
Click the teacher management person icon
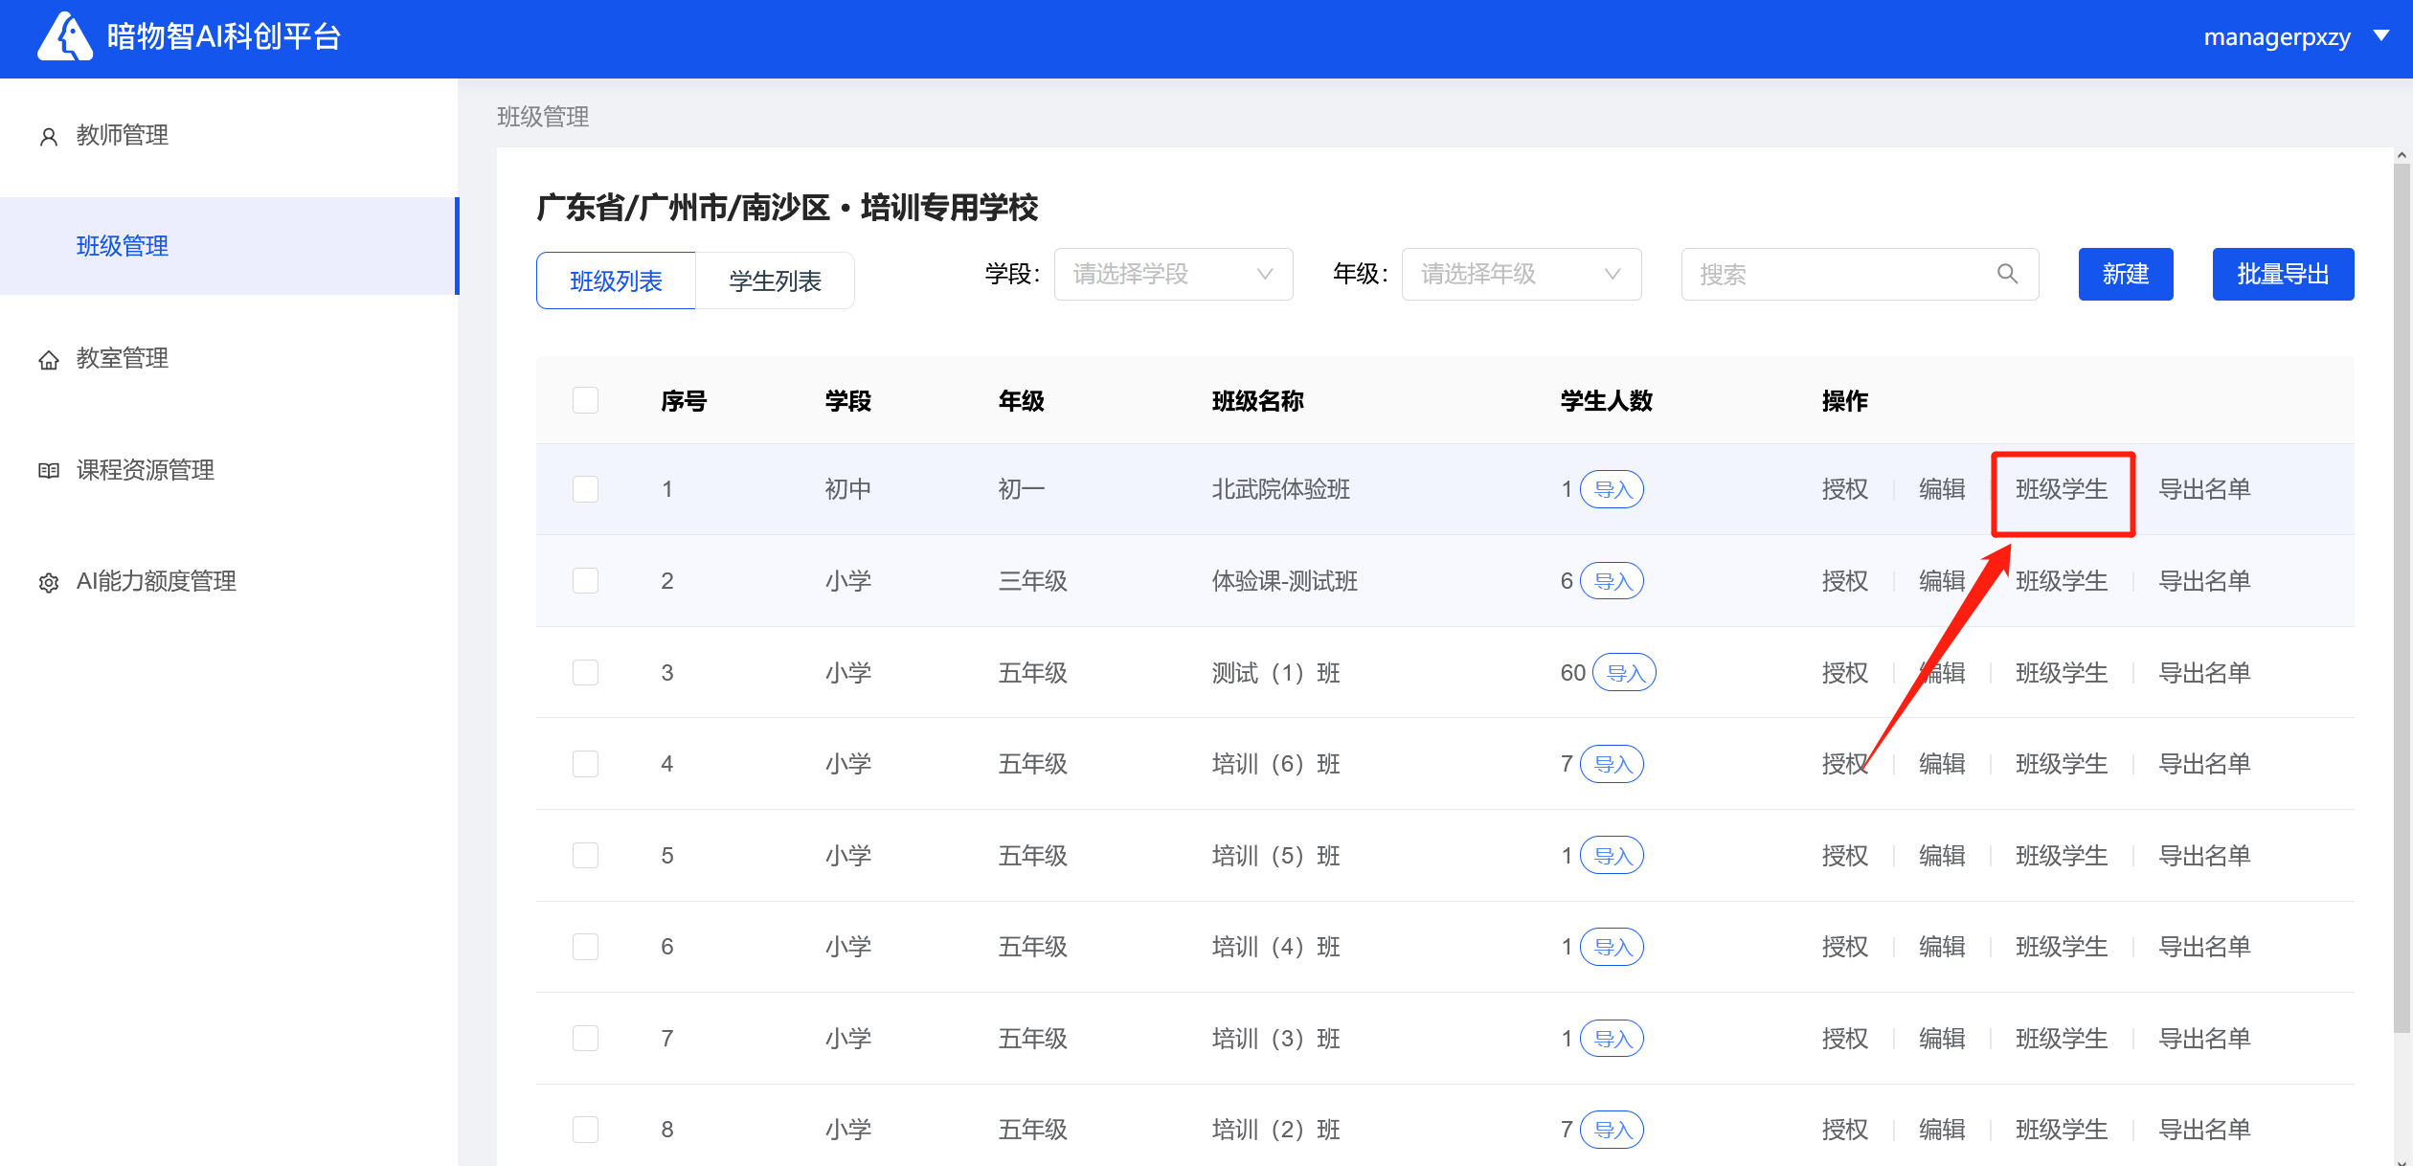[x=49, y=136]
